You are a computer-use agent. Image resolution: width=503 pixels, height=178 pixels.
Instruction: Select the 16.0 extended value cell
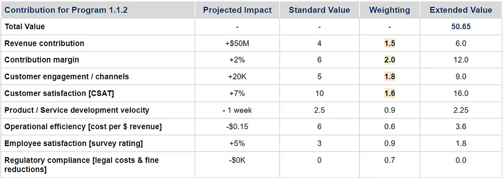(460, 94)
